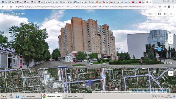
Task: Click the Action Center flag tray icon
Action: tap(159, 96)
